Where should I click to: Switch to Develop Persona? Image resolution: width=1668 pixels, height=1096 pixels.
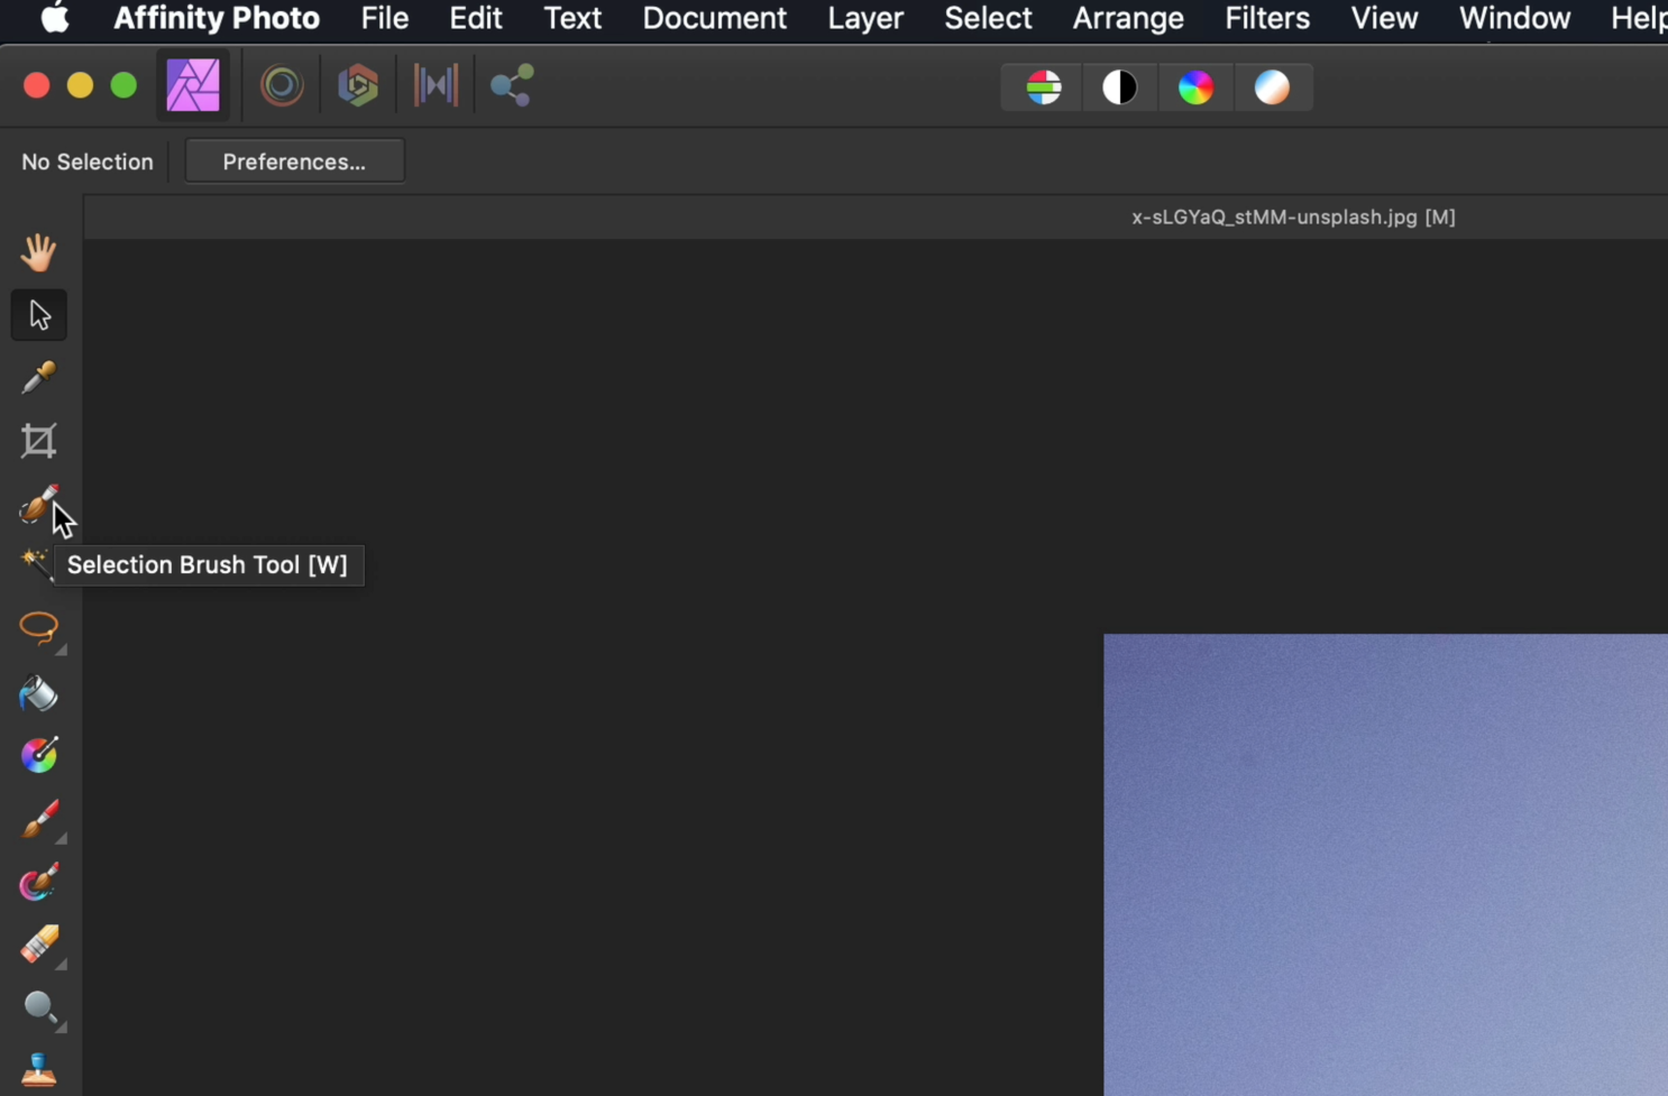[358, 85]
